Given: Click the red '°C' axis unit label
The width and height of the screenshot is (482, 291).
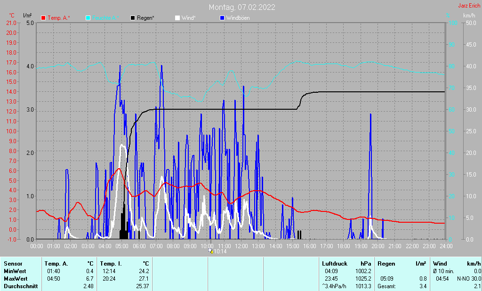Looking at the screenshot, I should 12,16.
